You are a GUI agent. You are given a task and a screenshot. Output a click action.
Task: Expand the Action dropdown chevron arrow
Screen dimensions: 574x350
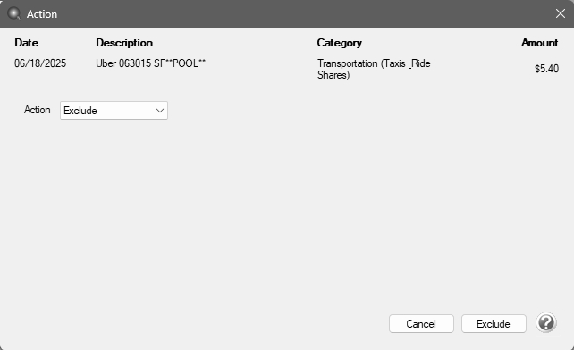(x=160, y=111)
